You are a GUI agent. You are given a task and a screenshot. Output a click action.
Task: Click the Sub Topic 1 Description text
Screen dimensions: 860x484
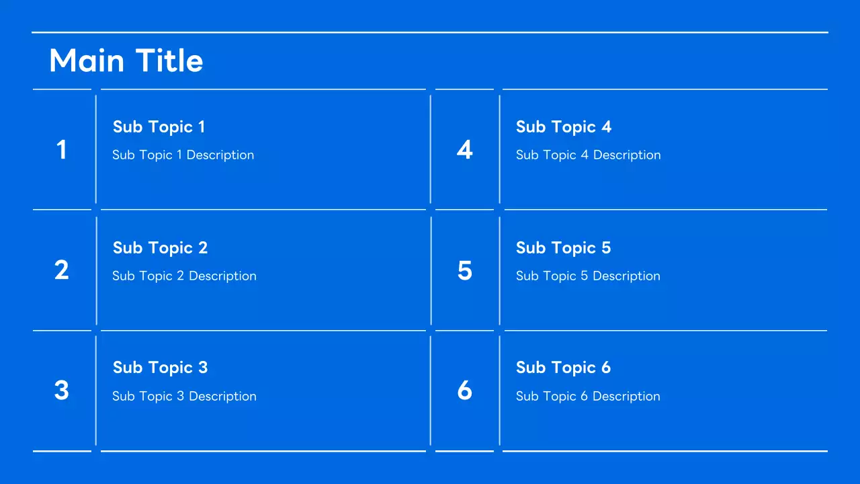tap(183, 155)
